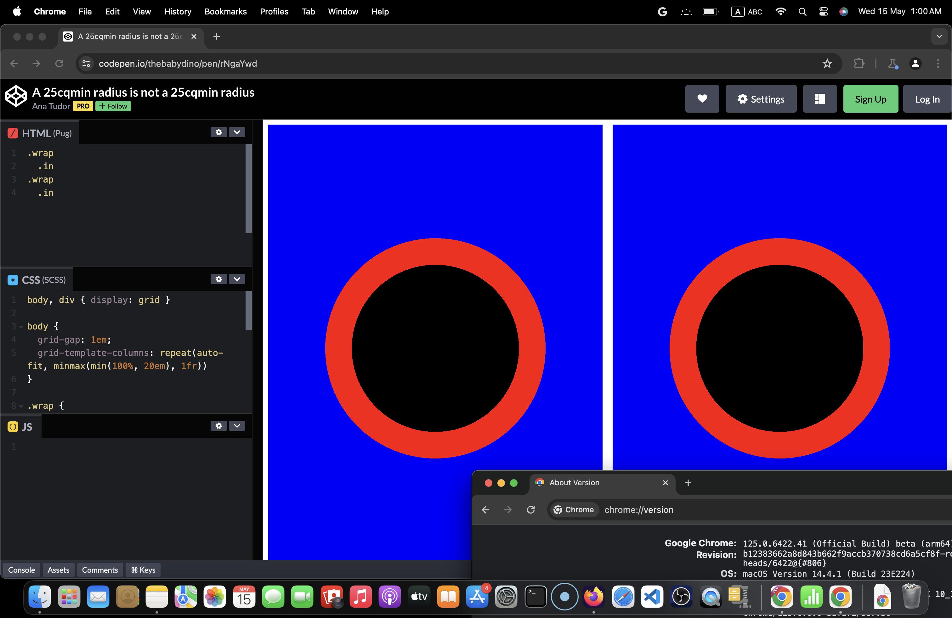Viewport: 952px width, 618px height.
Task: Open Terminal from the dock
Action: pyautogui.click(x=535, y=596)
